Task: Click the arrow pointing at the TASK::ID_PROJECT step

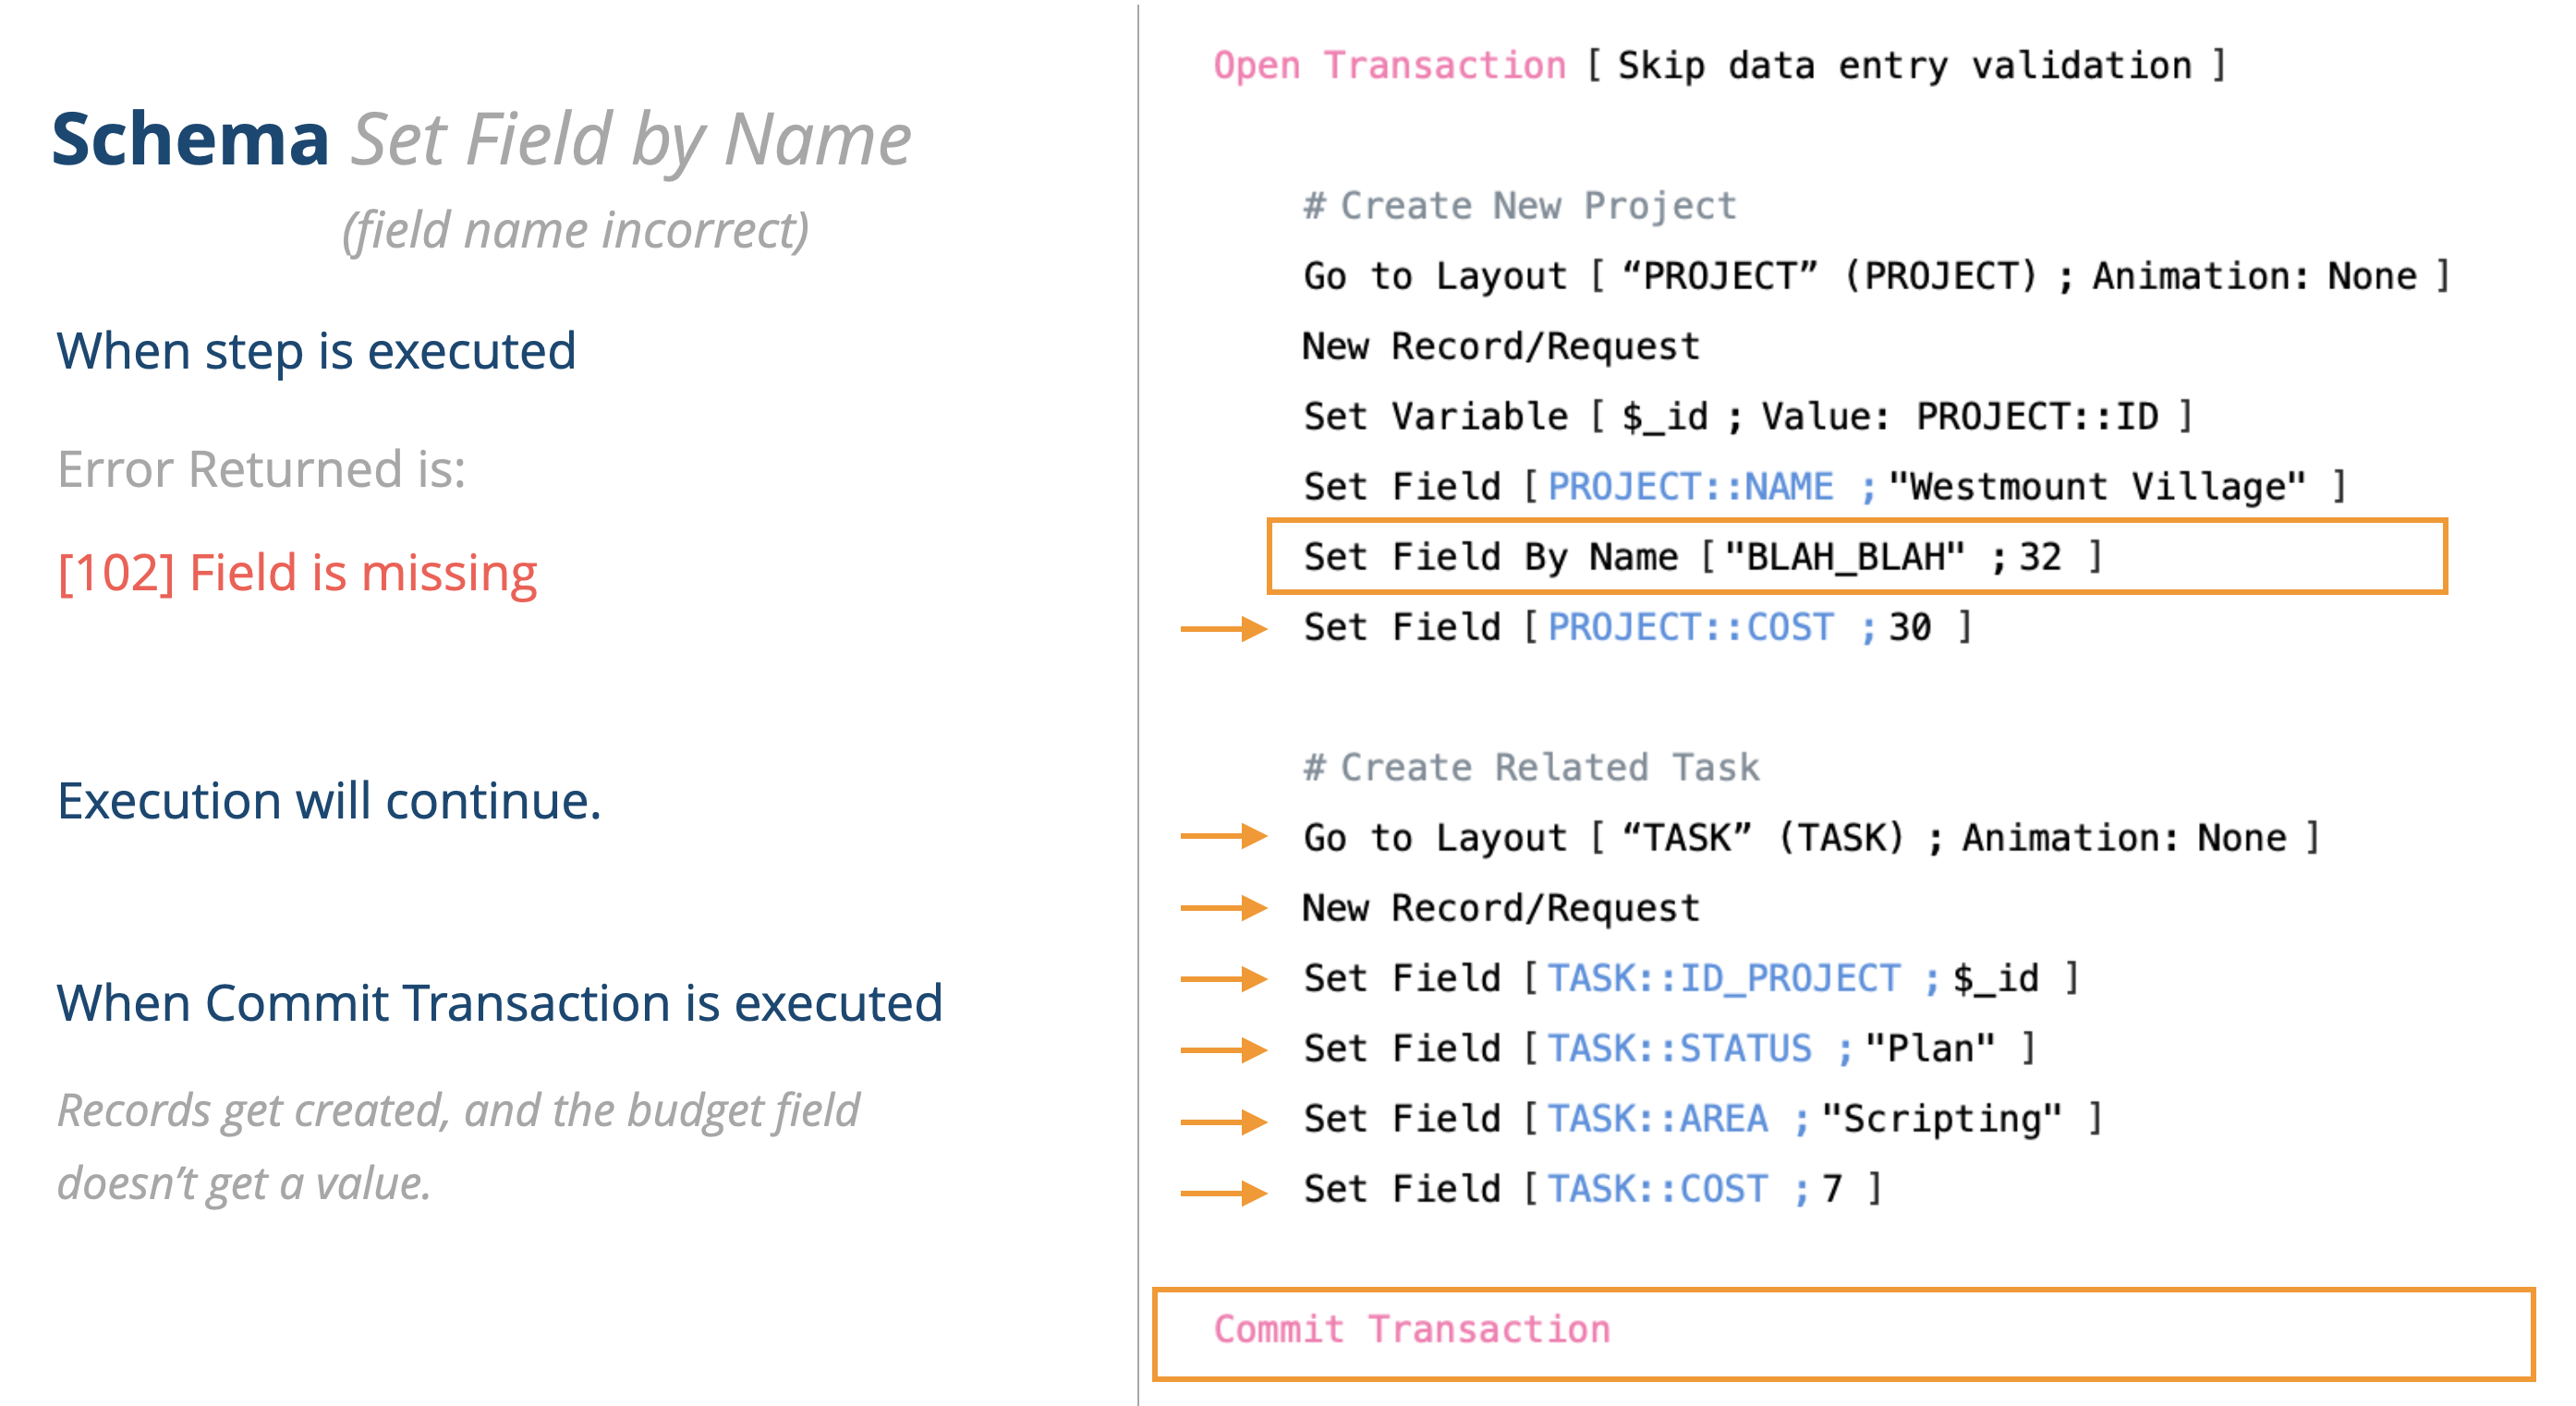Action: point(1223,978)
